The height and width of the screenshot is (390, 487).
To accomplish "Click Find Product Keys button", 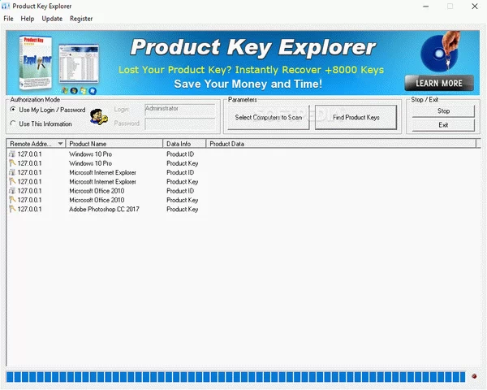I will click(356, 117).
